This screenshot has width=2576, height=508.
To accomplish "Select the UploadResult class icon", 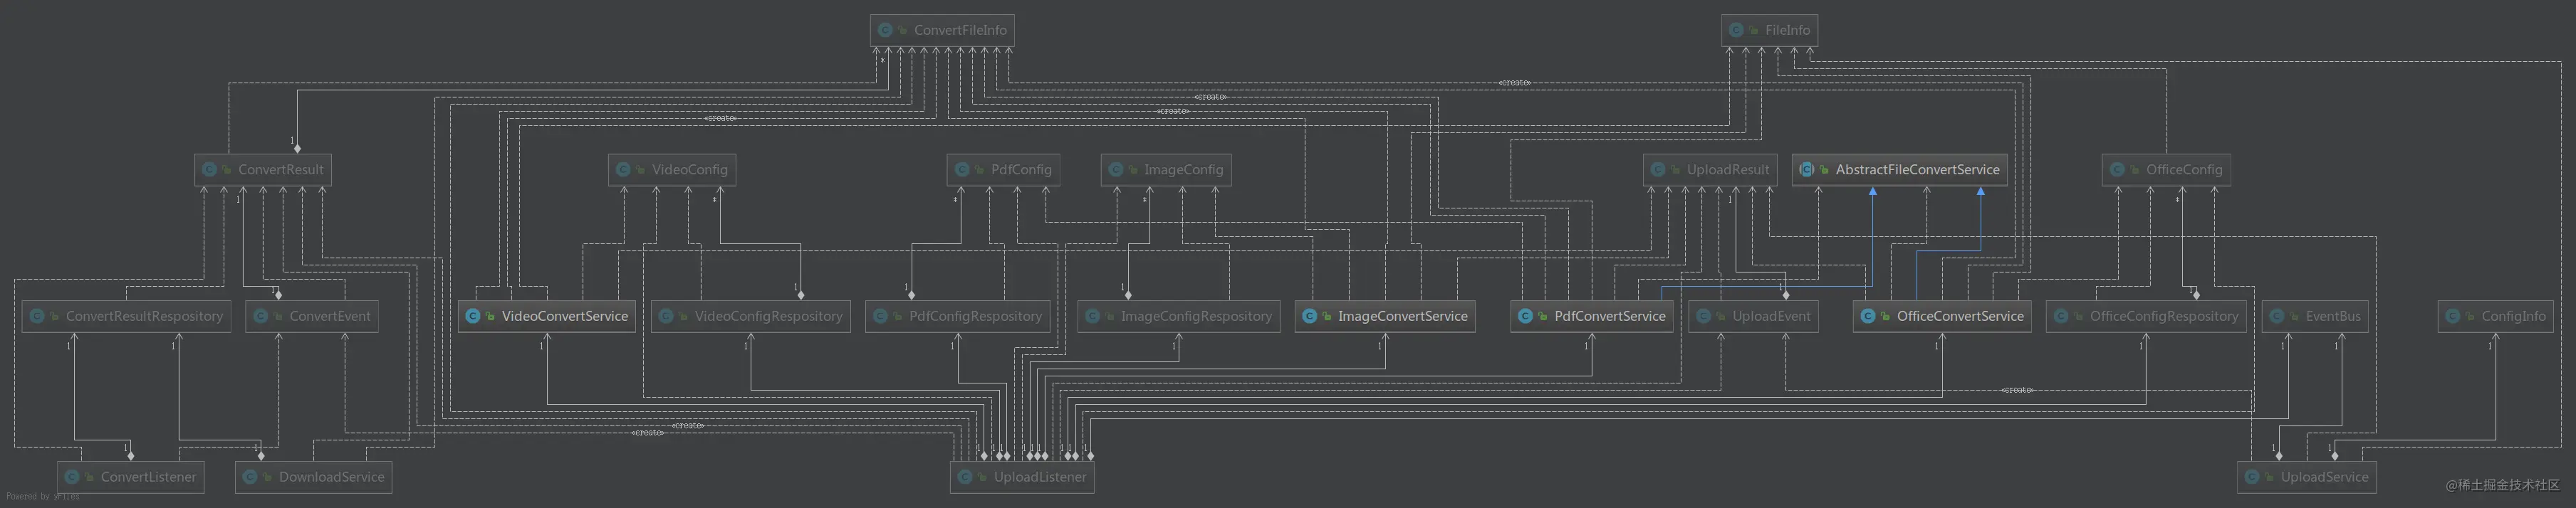I will click(1658, 169).
